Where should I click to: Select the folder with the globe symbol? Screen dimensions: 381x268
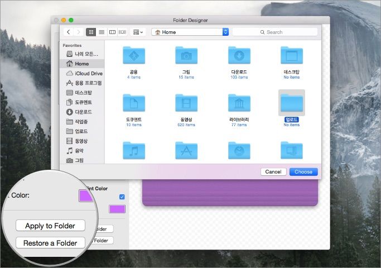point(239,151)
